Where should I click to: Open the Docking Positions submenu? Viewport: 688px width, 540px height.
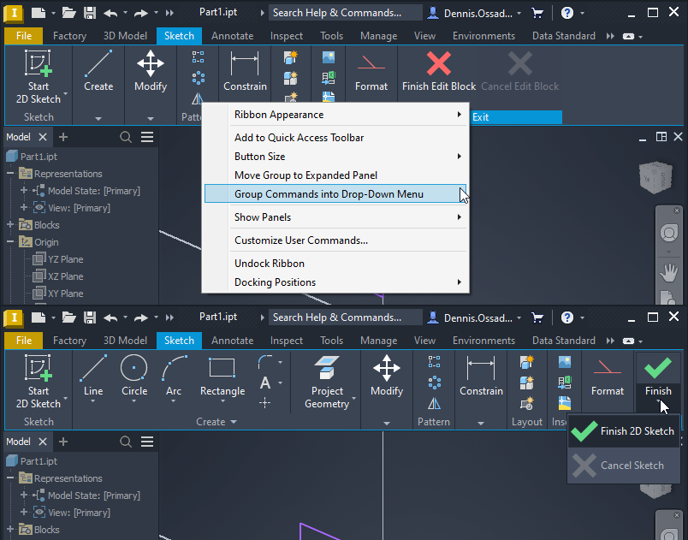click(335, 282)
